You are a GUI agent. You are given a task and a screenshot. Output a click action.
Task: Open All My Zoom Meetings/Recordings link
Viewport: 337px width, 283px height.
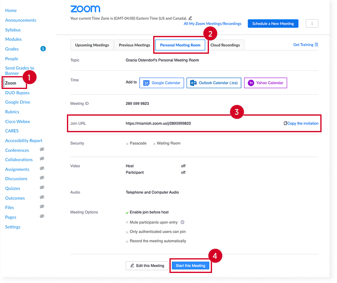212,24
